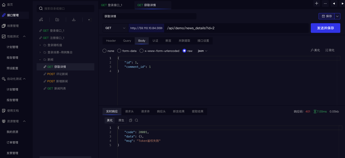Click the new interface plug icon
This screenshot has width=345, height=158.
(41, 20)
